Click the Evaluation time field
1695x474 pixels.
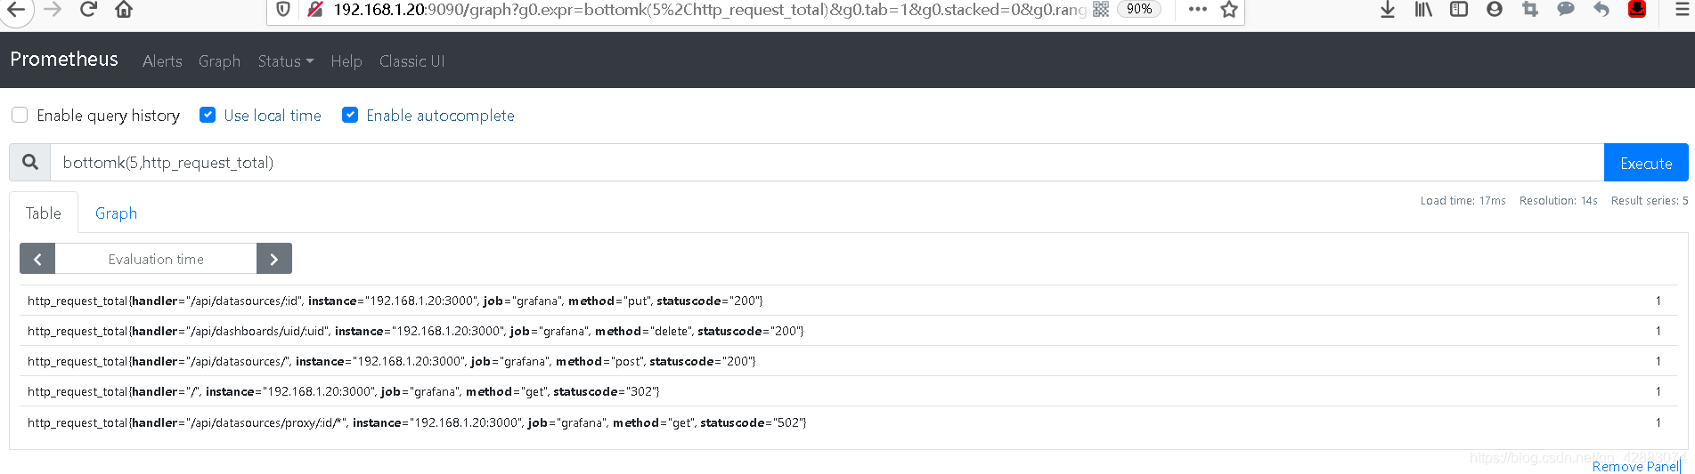coord(156,259)
